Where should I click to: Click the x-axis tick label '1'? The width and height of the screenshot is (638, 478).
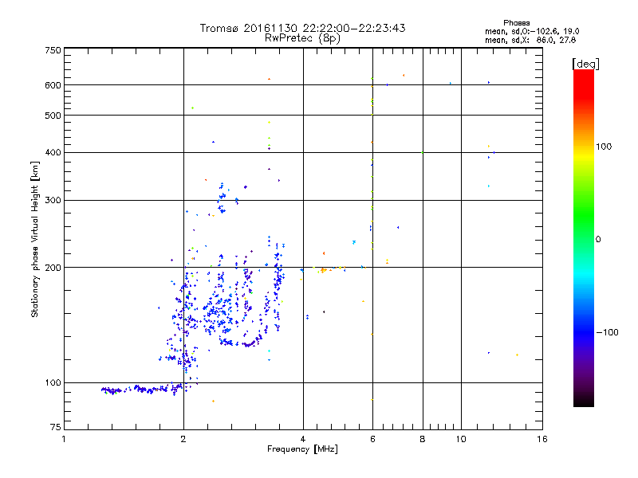click(x=64, y=439)
